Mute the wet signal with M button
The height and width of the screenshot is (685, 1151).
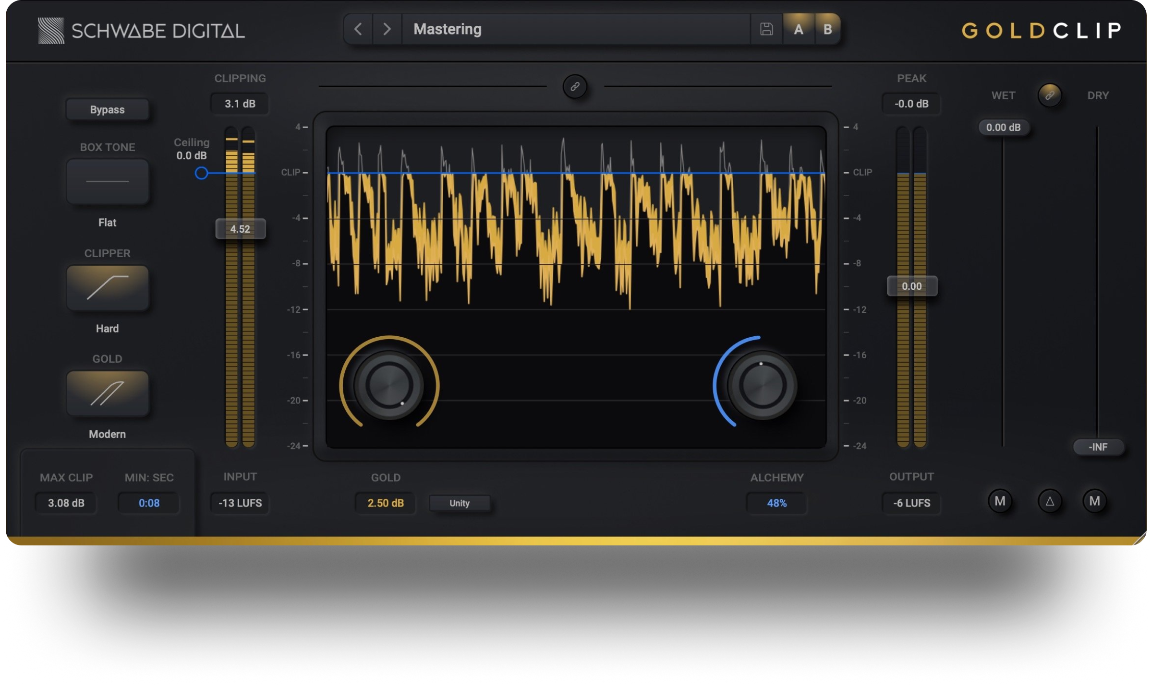1000,501
